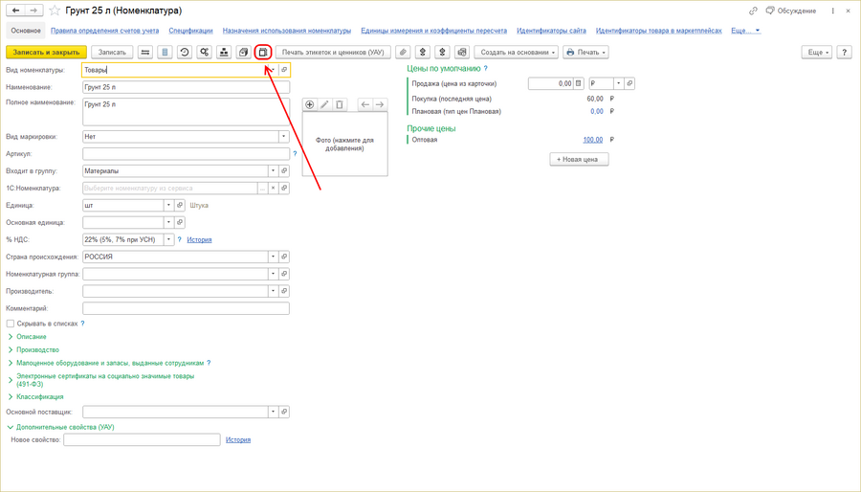
Task: Open the Страна происхождения dropdown
Action: pyautogui.click(x=273, y=257)
